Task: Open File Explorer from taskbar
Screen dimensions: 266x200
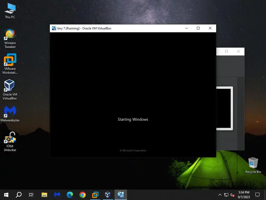Action: [x=44, y=195]
